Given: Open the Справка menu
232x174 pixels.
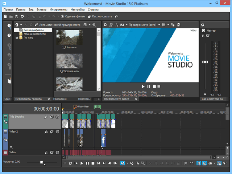Looking at the screenshot, I should tap(93, 10).
